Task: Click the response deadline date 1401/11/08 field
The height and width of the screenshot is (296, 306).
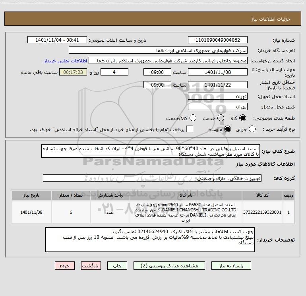Action: point(217,72)
